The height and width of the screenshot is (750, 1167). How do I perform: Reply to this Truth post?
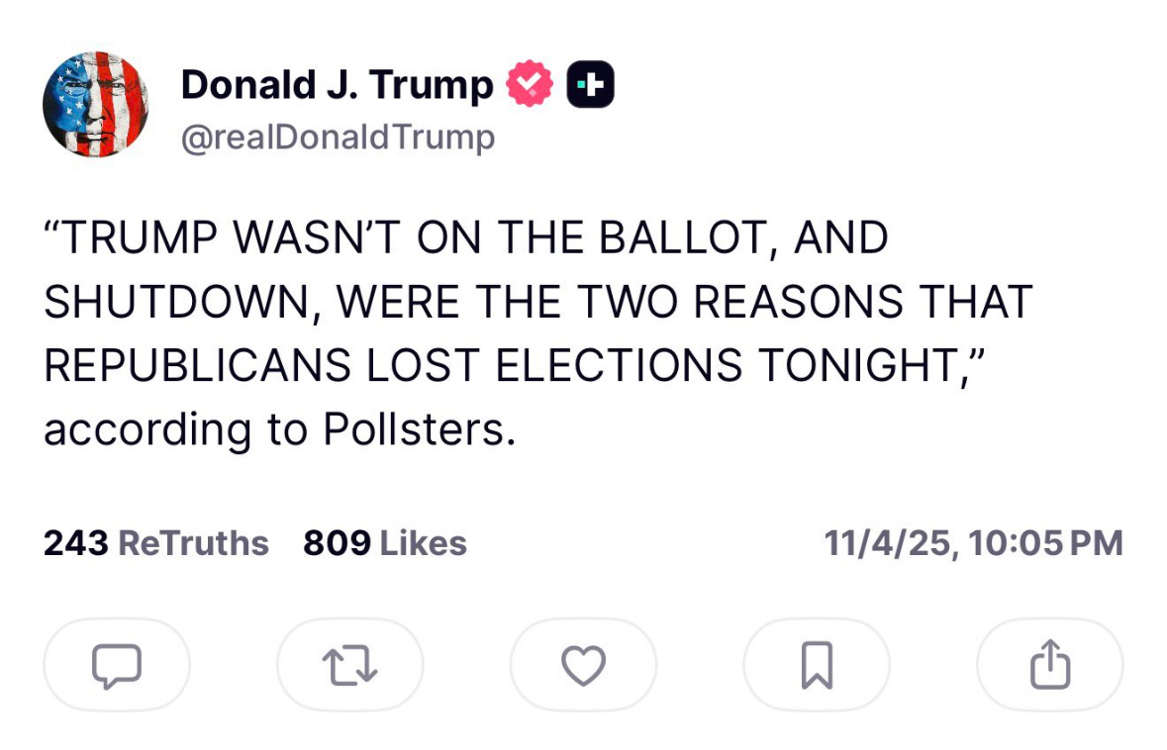point(117,665)
